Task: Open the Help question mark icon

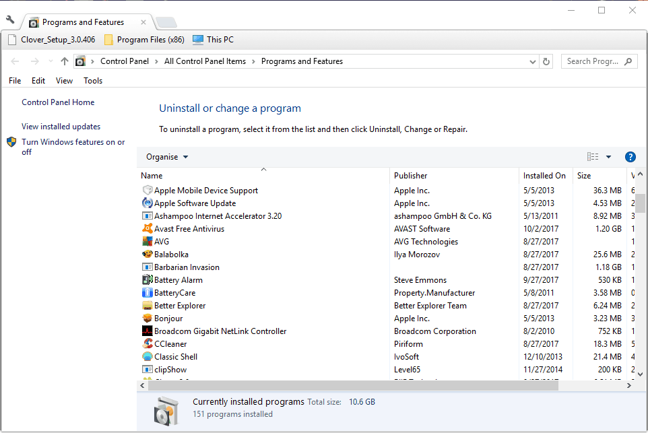Action: pyautogui.click(x=630, y=157)
